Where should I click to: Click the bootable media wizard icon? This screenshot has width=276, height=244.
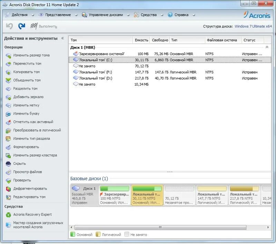pyautogui.click(x=8, y=225)
